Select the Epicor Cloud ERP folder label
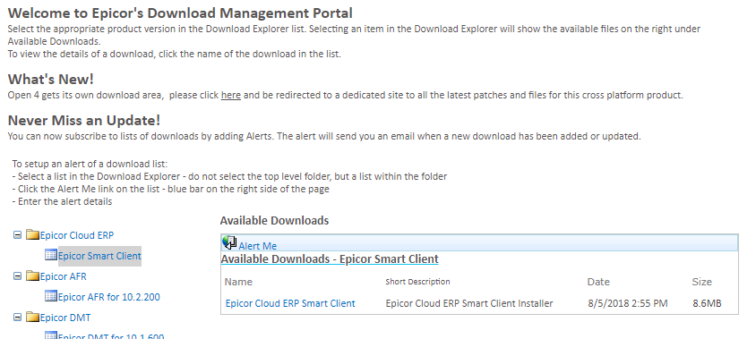 77,235
